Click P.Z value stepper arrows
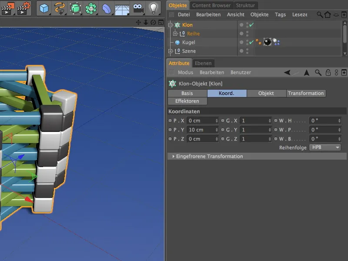 (217, 139)
